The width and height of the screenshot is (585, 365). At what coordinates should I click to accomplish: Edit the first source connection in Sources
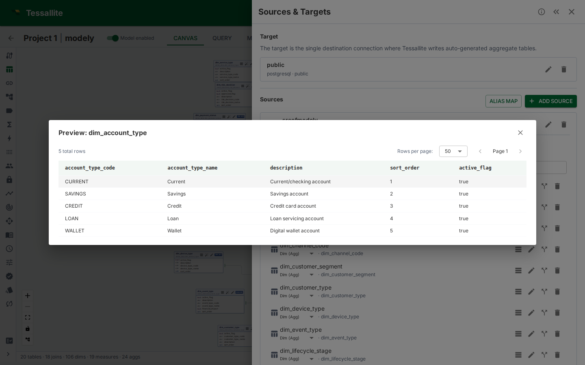click(x=548, y=125)
